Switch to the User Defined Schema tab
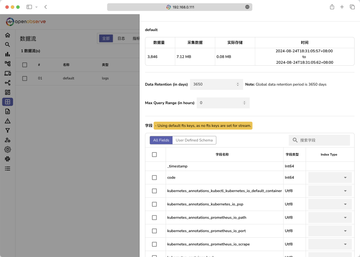Image resolution: width=360 pixels, height=257 pixels. (194, 140)
